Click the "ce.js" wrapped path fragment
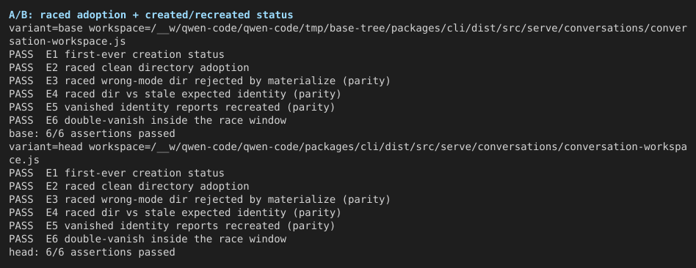Screen dimensions: 696x268 click(x=23, y=160)
